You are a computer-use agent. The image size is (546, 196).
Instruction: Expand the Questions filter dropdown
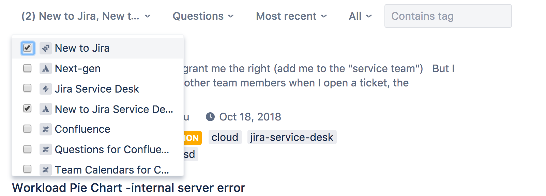(x=203, y=16)
